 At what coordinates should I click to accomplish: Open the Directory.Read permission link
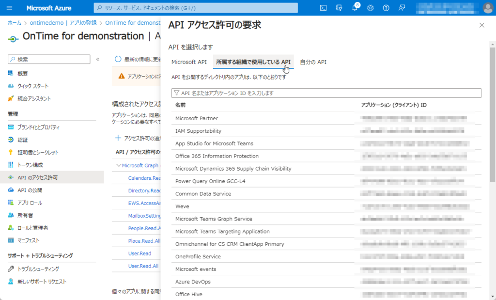[144, 190]
